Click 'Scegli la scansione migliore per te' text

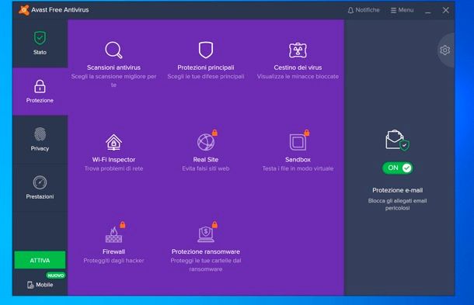coord(113,81)
